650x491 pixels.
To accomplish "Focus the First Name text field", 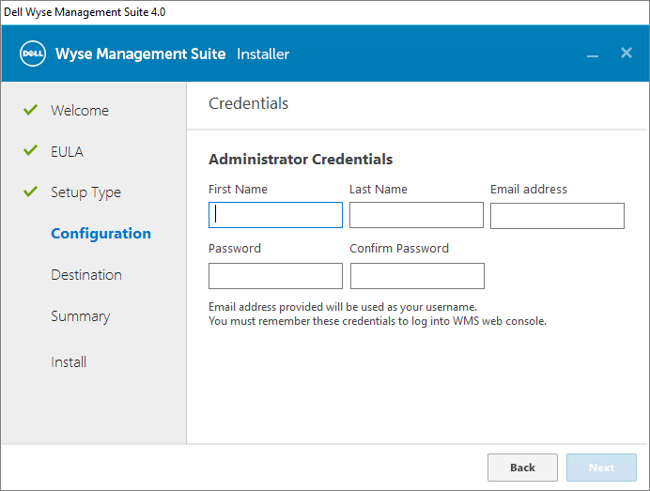I will pos(275,215).
